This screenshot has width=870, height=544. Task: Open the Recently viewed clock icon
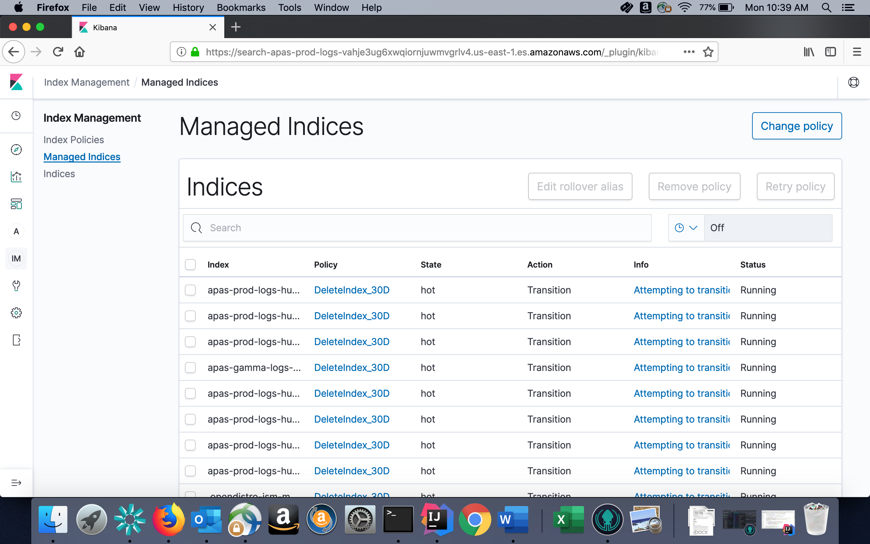click(x=16, y=116)
